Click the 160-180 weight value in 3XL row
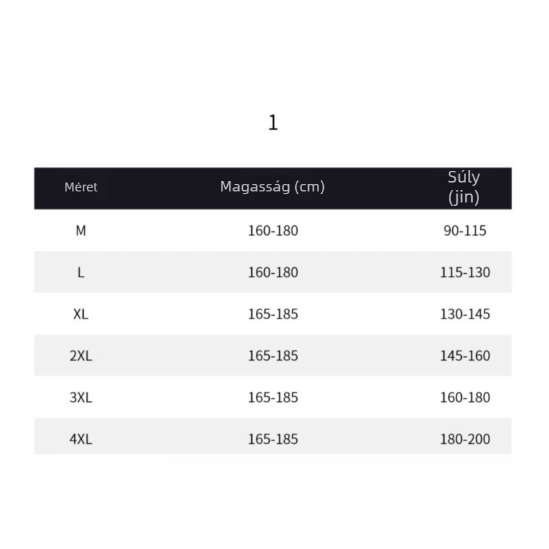549x549 pixels. [x=465, y=397]
